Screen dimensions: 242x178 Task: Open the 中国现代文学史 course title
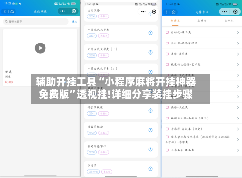click(x=98, y=30)
